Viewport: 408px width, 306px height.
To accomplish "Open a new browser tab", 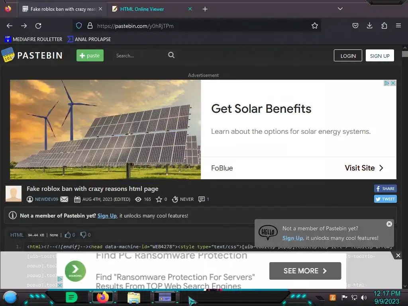I will tap(205, 9).
